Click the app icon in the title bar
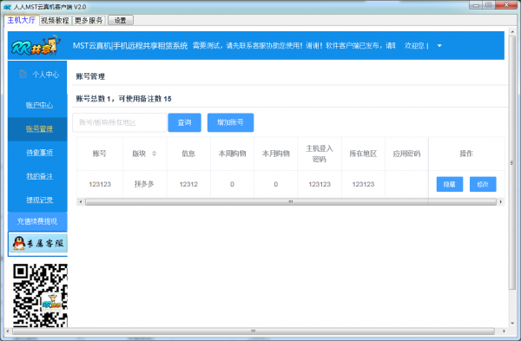The image size is (521, 341). pos(7,7)
